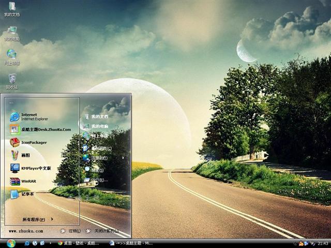
Task: Open 我的电脑 desktop icon
Action: point(11,33)
